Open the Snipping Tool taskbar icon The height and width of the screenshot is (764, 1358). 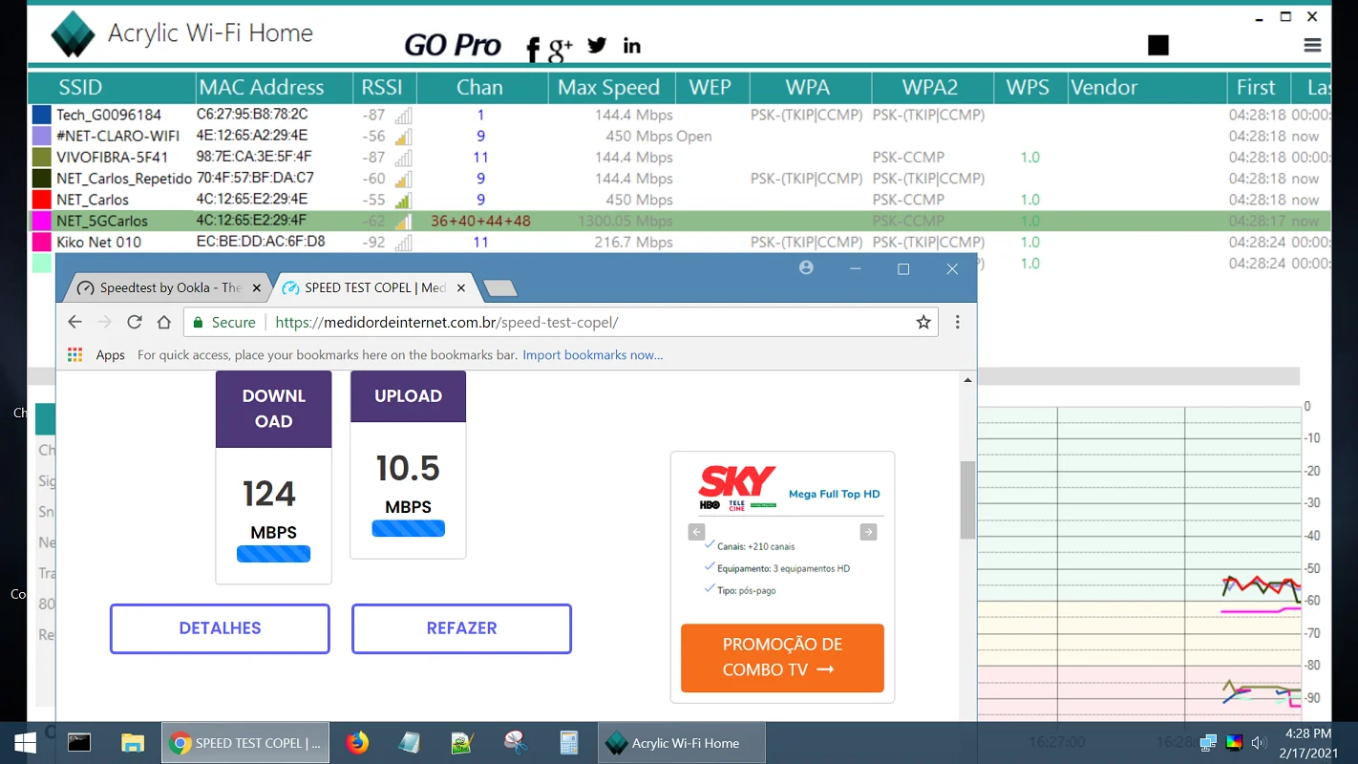(516, 743)
